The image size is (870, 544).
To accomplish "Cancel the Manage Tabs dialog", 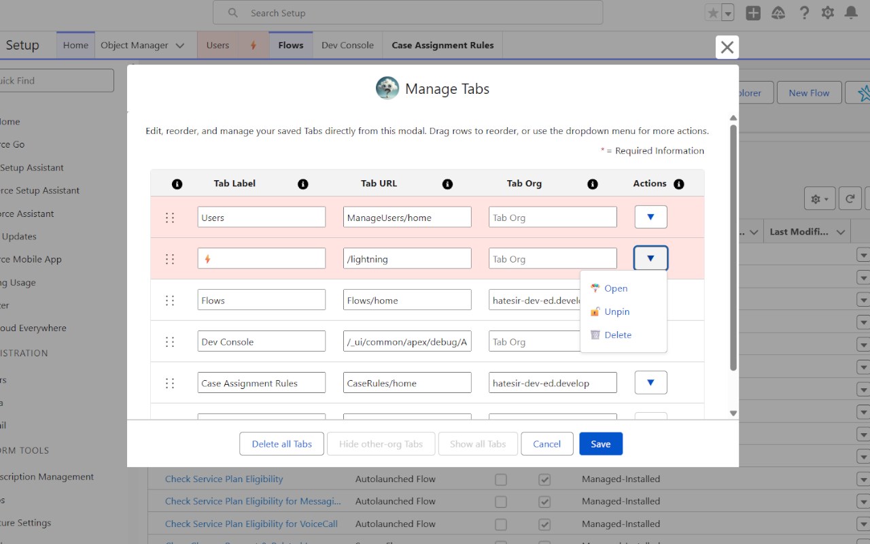I will (546, 444).
